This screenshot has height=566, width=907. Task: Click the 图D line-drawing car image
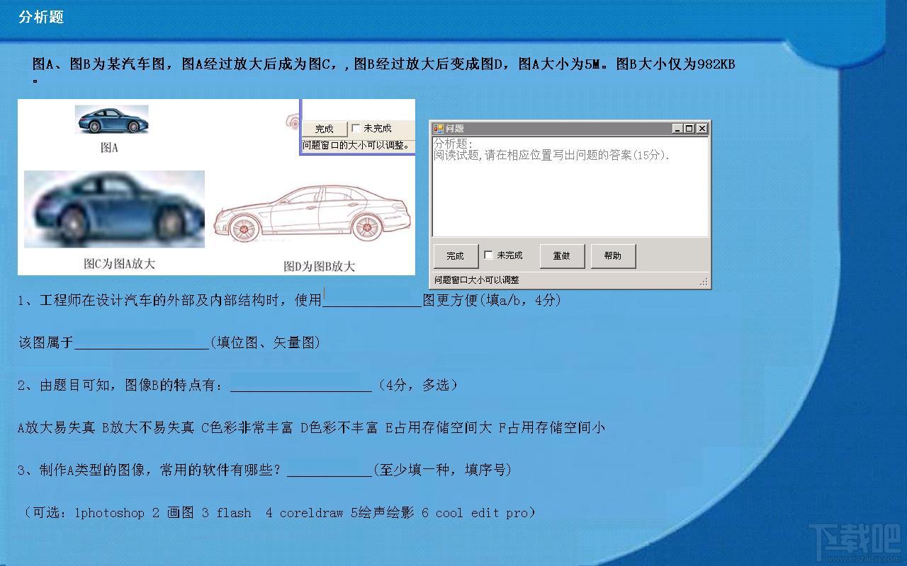[x=312, y=212]
